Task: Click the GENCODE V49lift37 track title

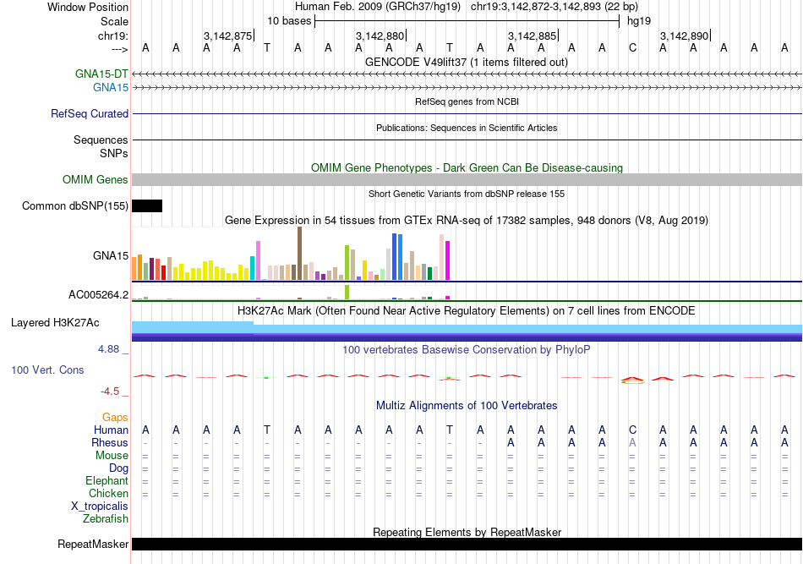Action: click(x=467, y=62)
